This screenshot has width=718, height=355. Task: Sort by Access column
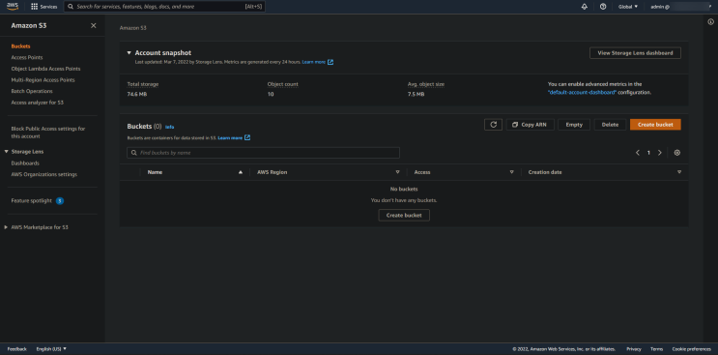click(511, 172)
